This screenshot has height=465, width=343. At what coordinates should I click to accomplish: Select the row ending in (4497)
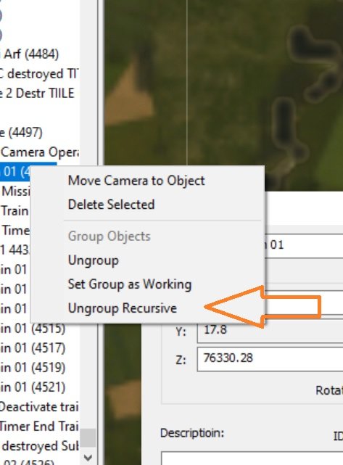21,132
